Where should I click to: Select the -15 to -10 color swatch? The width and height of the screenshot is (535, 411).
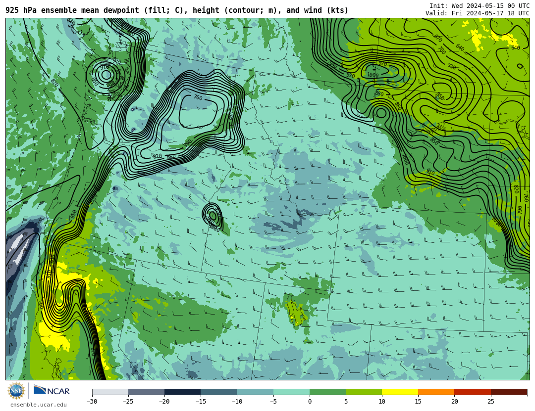pyautogui.click(x=219, y=392)
